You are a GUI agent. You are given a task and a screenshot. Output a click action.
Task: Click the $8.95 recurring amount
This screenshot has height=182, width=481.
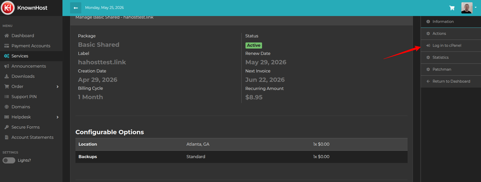tap(254, 97)
